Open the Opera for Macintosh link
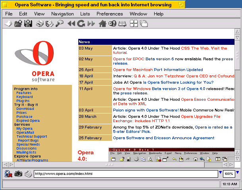Screen dimensions: 242x190 tap(133, 70)
